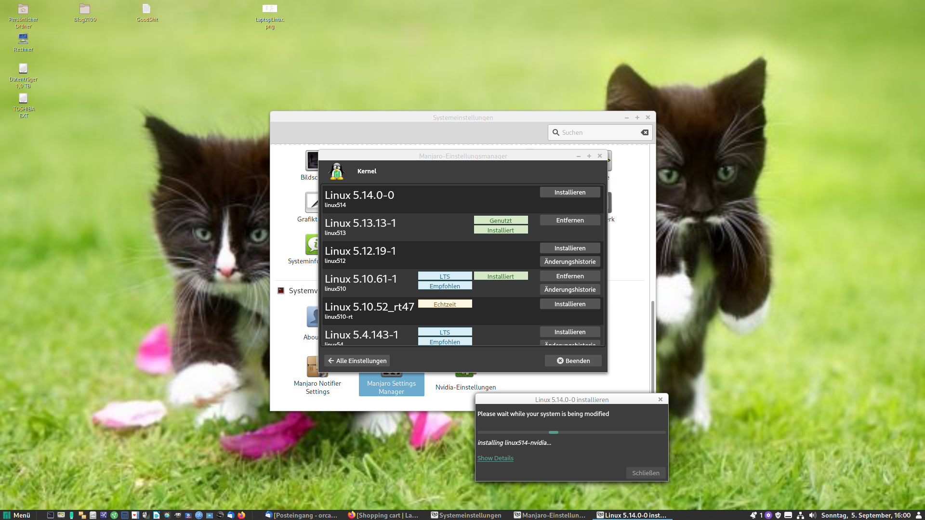
Task: Go back to Alle Einstellungen
Action: tap(357, 361)
